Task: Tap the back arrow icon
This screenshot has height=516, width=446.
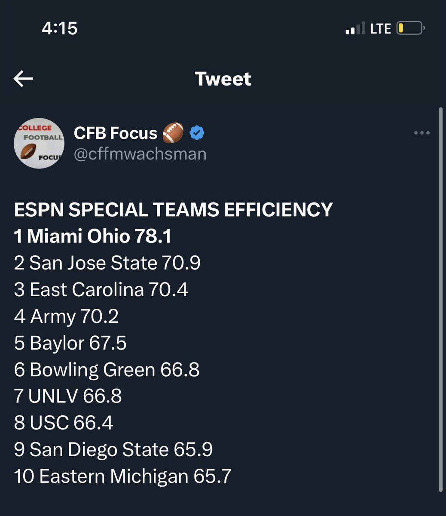Action: point(23,79)
